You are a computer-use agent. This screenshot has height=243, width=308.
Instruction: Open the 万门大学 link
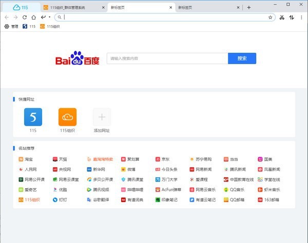click(x=166, y=179)
